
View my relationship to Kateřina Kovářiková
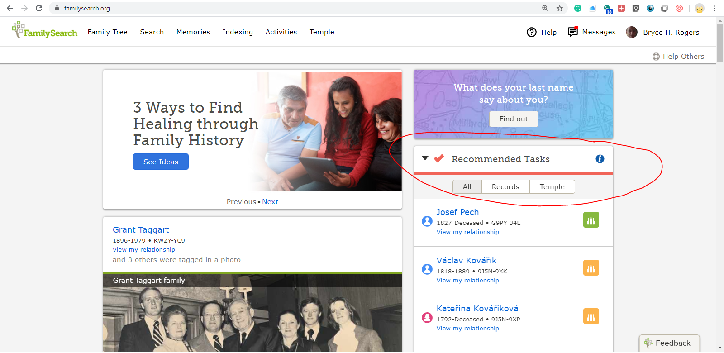(x=468, y=329)
